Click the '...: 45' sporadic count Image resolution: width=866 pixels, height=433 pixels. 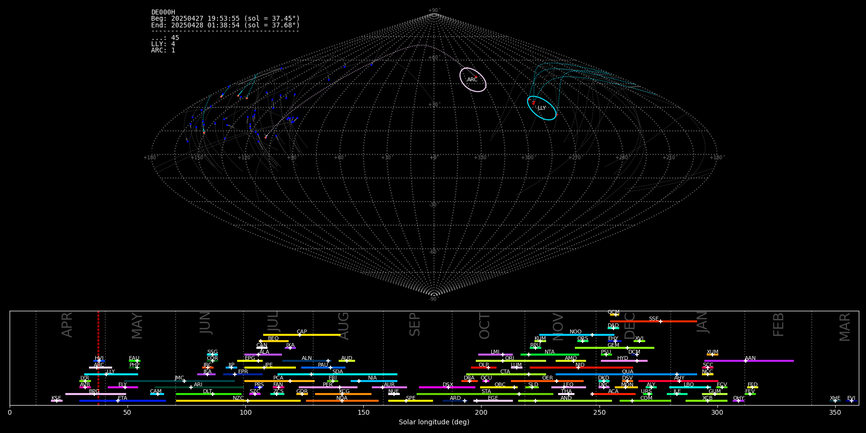click(x=165, y=38)
